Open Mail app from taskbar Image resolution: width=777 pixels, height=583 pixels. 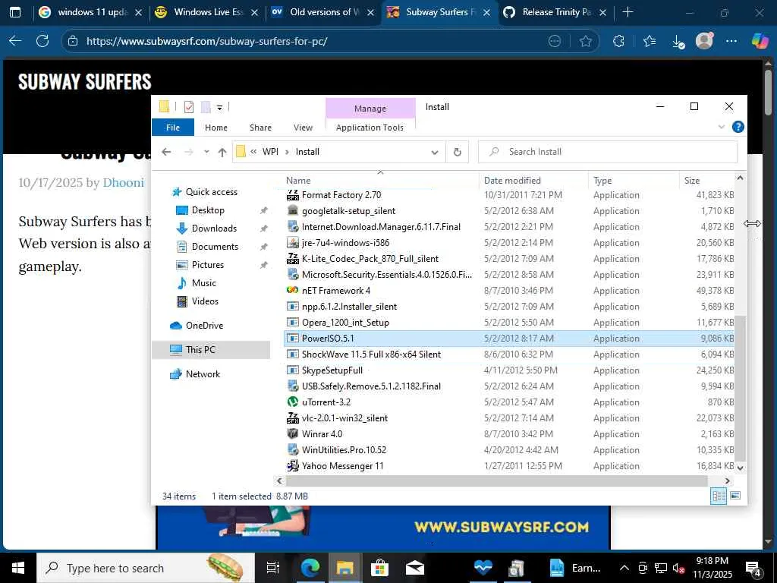[x=415, y=568]
